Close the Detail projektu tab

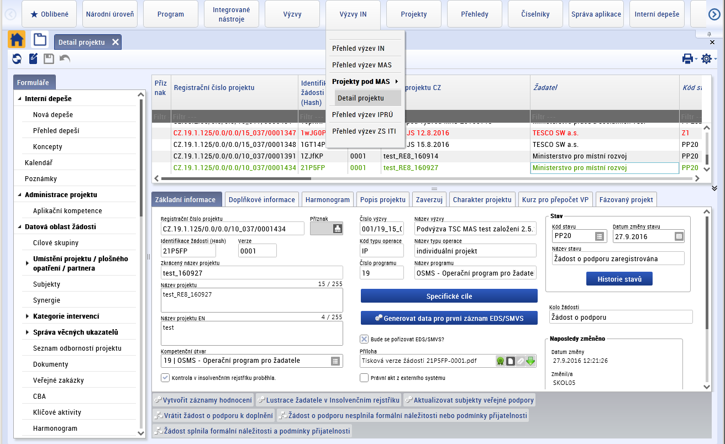tap(115, 42)
